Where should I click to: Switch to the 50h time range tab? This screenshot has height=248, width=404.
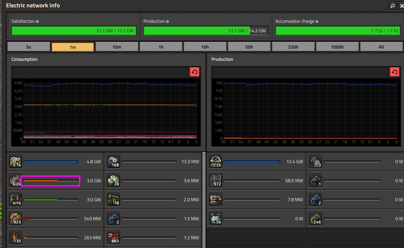[249, 47]
